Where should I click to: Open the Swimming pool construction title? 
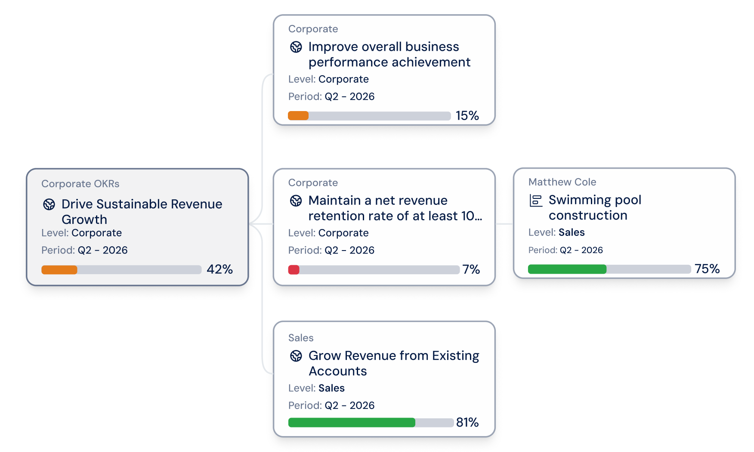(595, 207)
